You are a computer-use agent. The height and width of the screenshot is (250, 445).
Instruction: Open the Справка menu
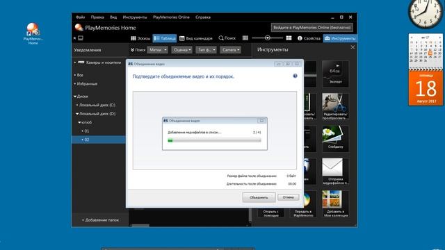pyautogui.click(x=203, y=17)
